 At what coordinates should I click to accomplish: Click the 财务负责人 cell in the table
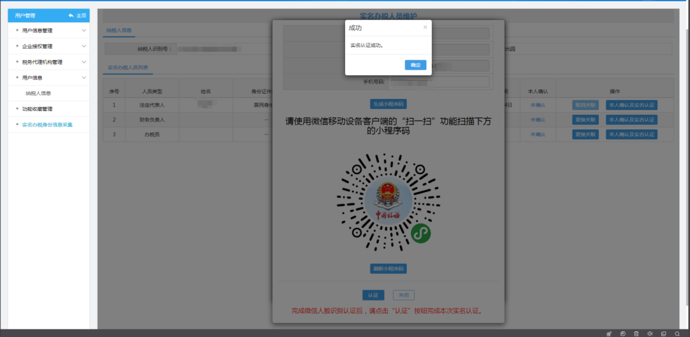click(152, 119)
